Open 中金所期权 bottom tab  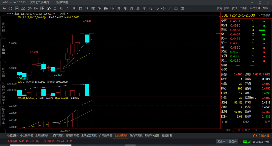26,135
